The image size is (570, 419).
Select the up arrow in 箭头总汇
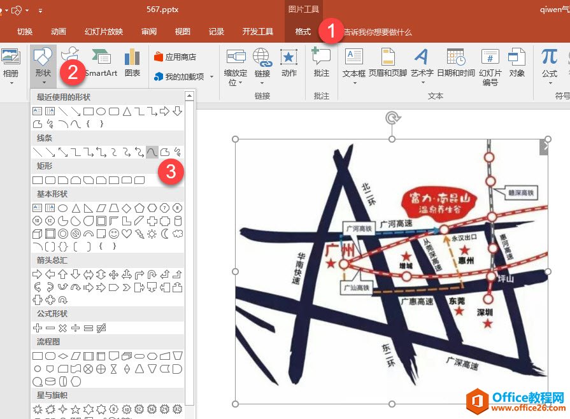click(63, 274)
